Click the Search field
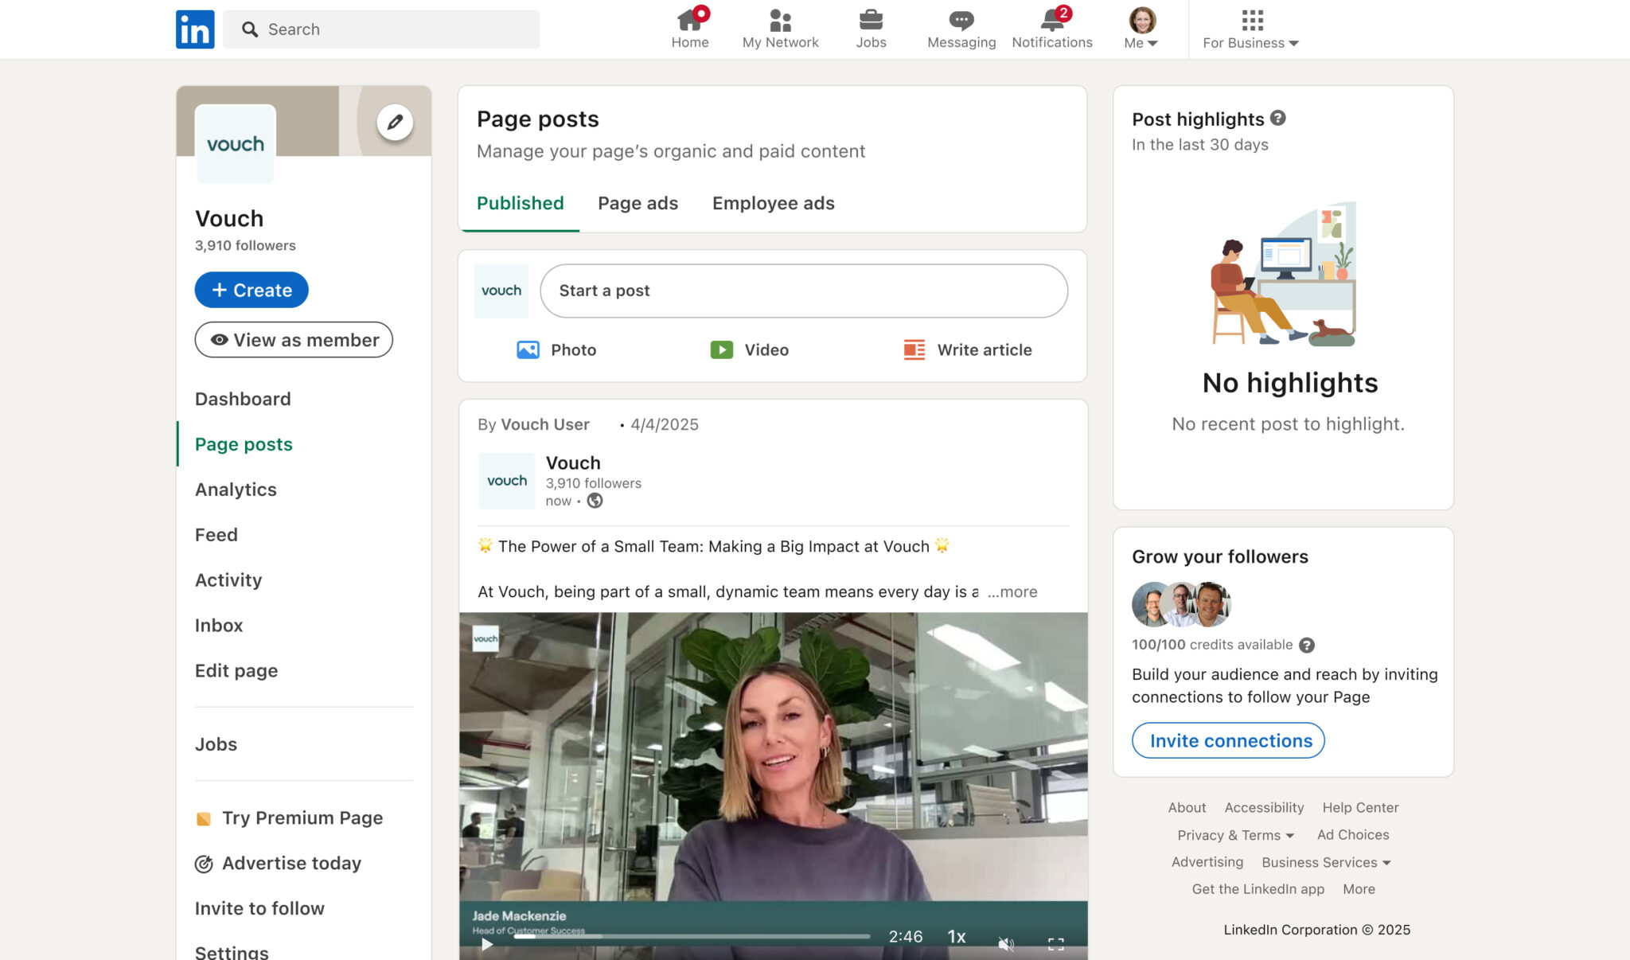Image resolution: width=1630 pixels, height=960 pixels. point(381,29)
